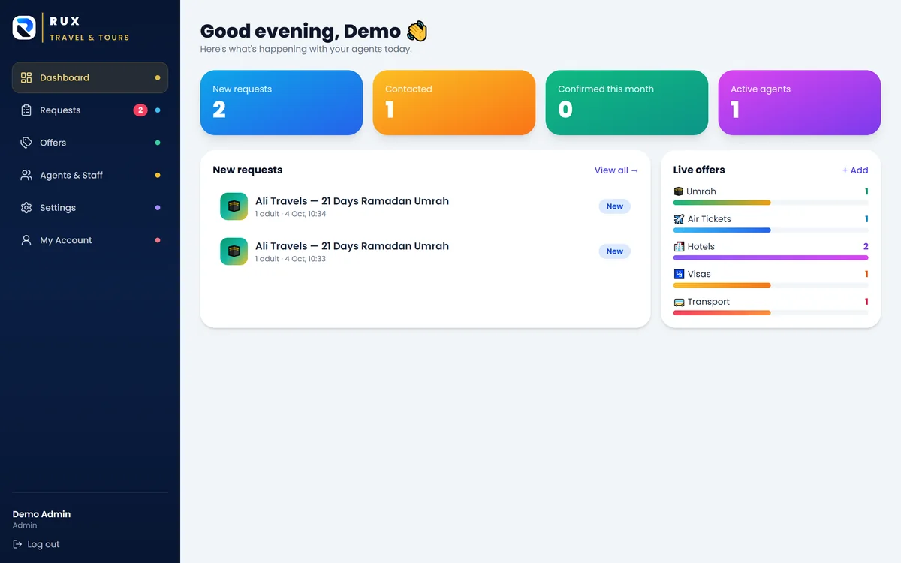This screenshot has height=563, width=901.
Task: Click the purple dot beside Settings
Action: pos(157,208)
